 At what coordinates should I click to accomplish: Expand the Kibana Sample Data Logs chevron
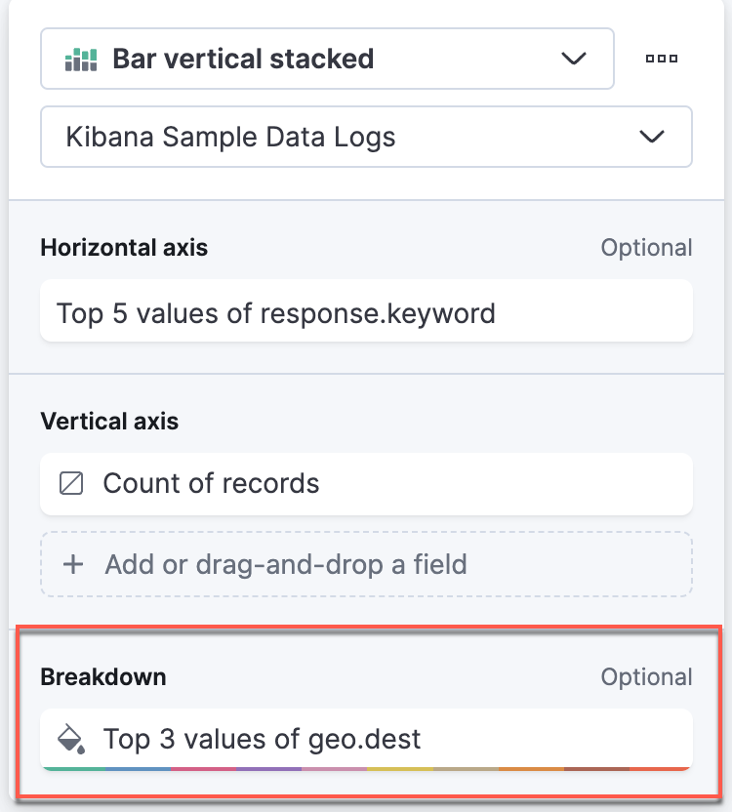[652, 137]
